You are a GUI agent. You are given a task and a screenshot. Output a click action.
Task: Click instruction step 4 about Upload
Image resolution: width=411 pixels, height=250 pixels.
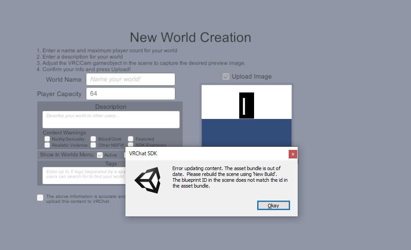coord(84,69)
